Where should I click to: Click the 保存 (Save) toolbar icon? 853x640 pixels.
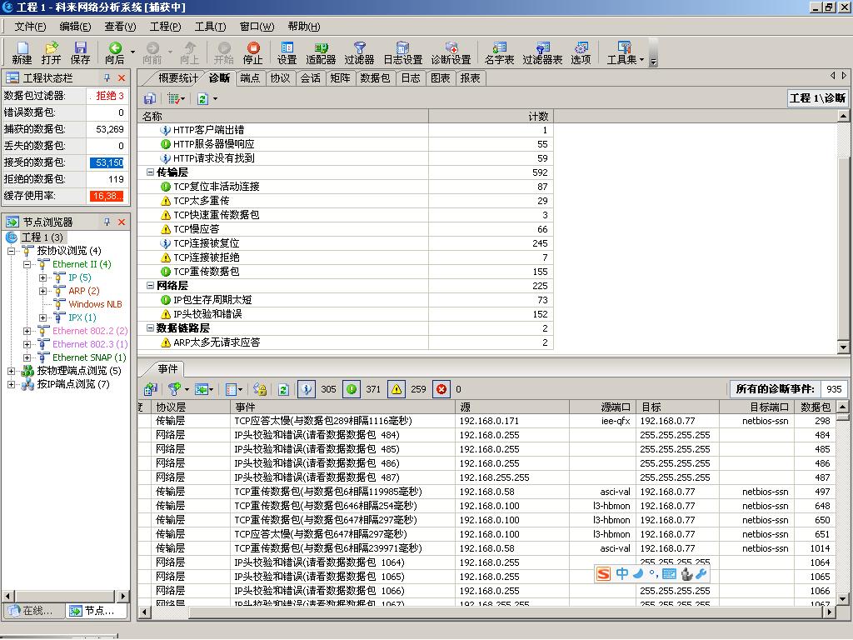[80, 52]
